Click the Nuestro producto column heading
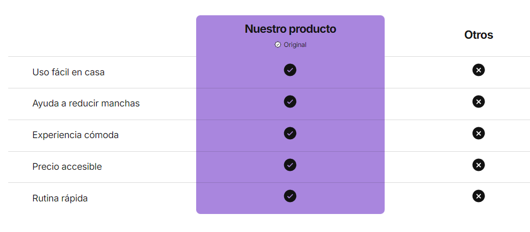Screen dimensions: 530x232 click(290, 29)
